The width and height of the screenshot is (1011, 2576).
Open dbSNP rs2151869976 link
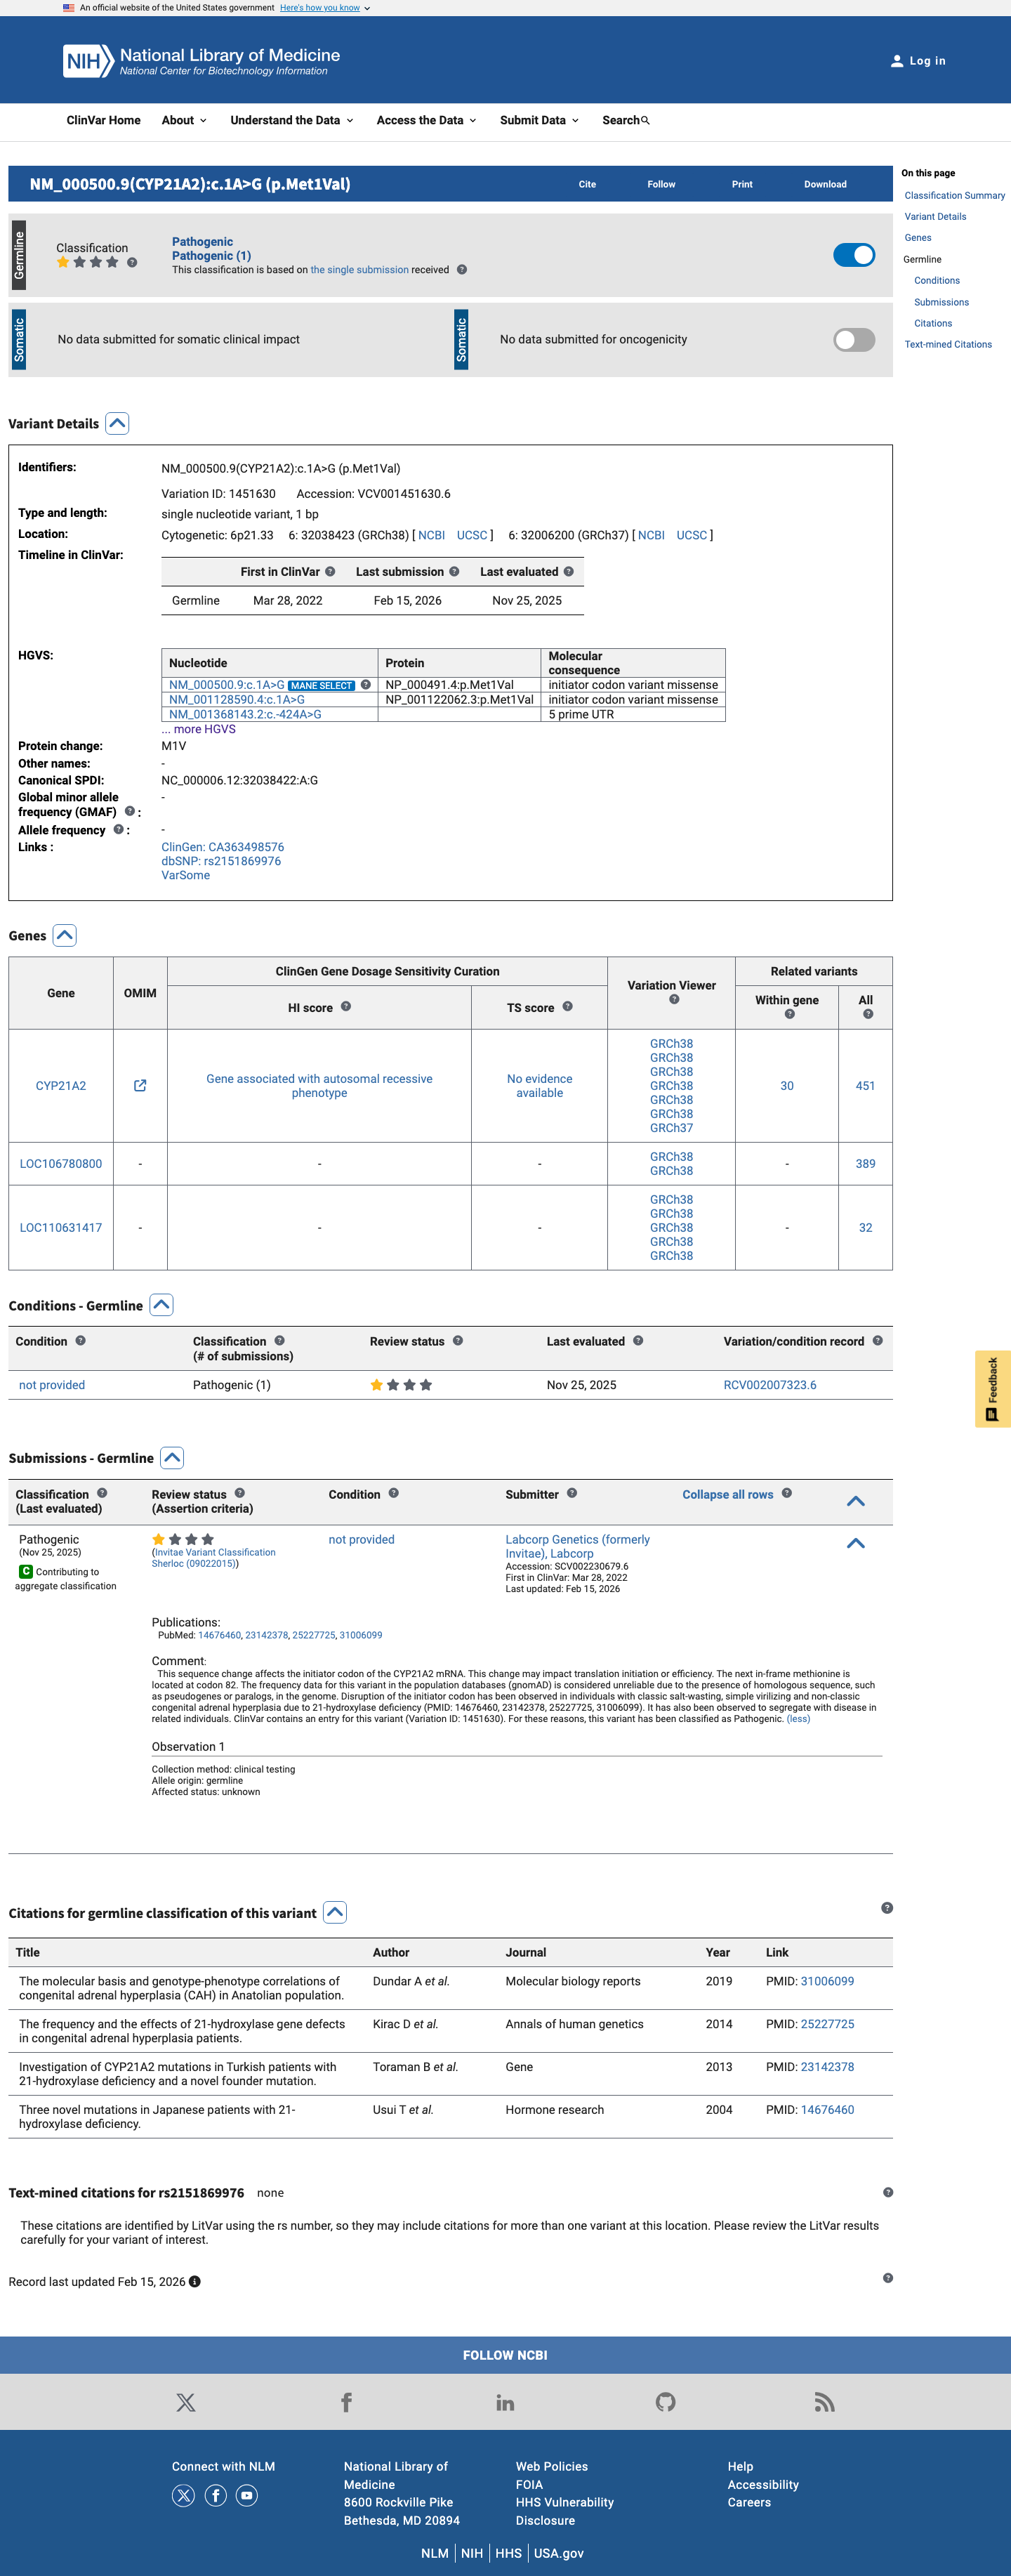tap(221, 862)
